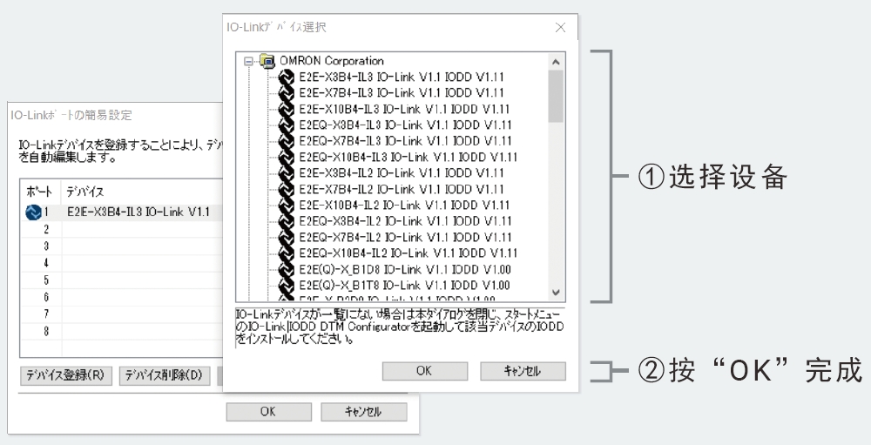Image resolution: width=871 pixels, height=445 pixels.
Task: Select E2EQ-X7B4-IL3 IO-Link V1.1 entry
Action: pos(406,141)
